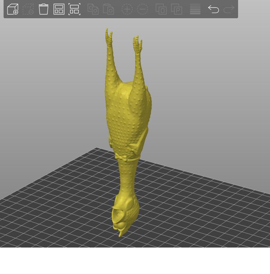Click the Split to objects icon
This screenshot has height=274, width=270.
tap(161, 9)
